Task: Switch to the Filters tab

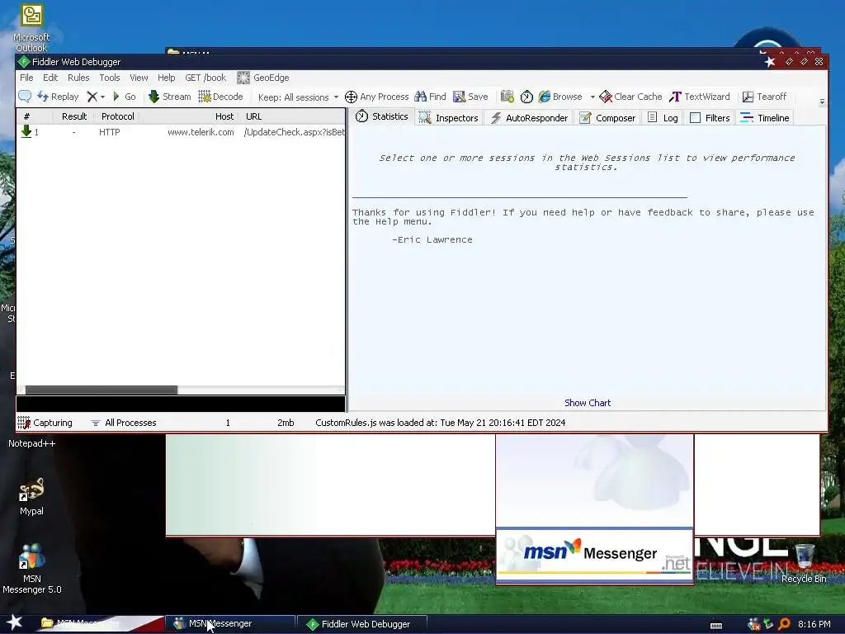Action: pyautogui.click(x=710, y=117)
